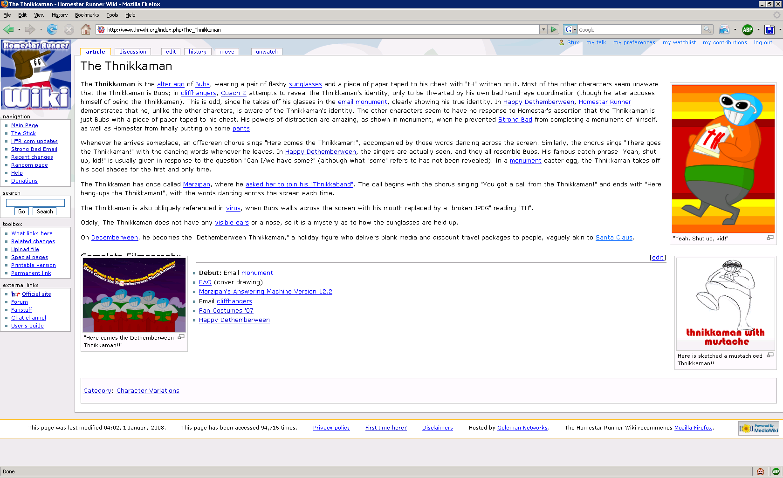Follow the Marzipan's Answering Machine Version 12.2 link
783x478 pixels.
point(266,292)
